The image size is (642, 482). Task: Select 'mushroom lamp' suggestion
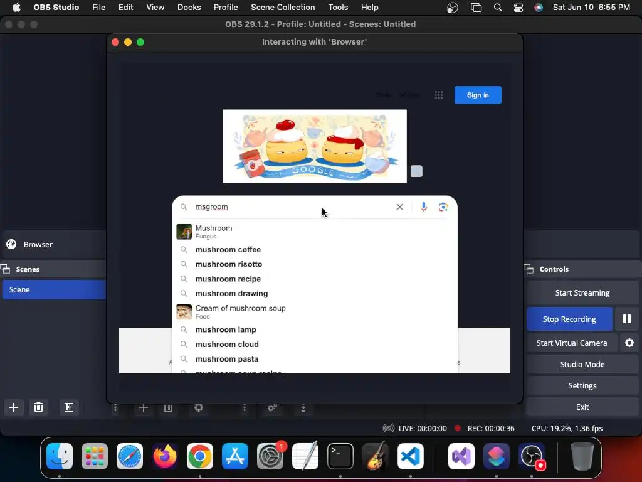pyautogui.click(x=315, y=330)
